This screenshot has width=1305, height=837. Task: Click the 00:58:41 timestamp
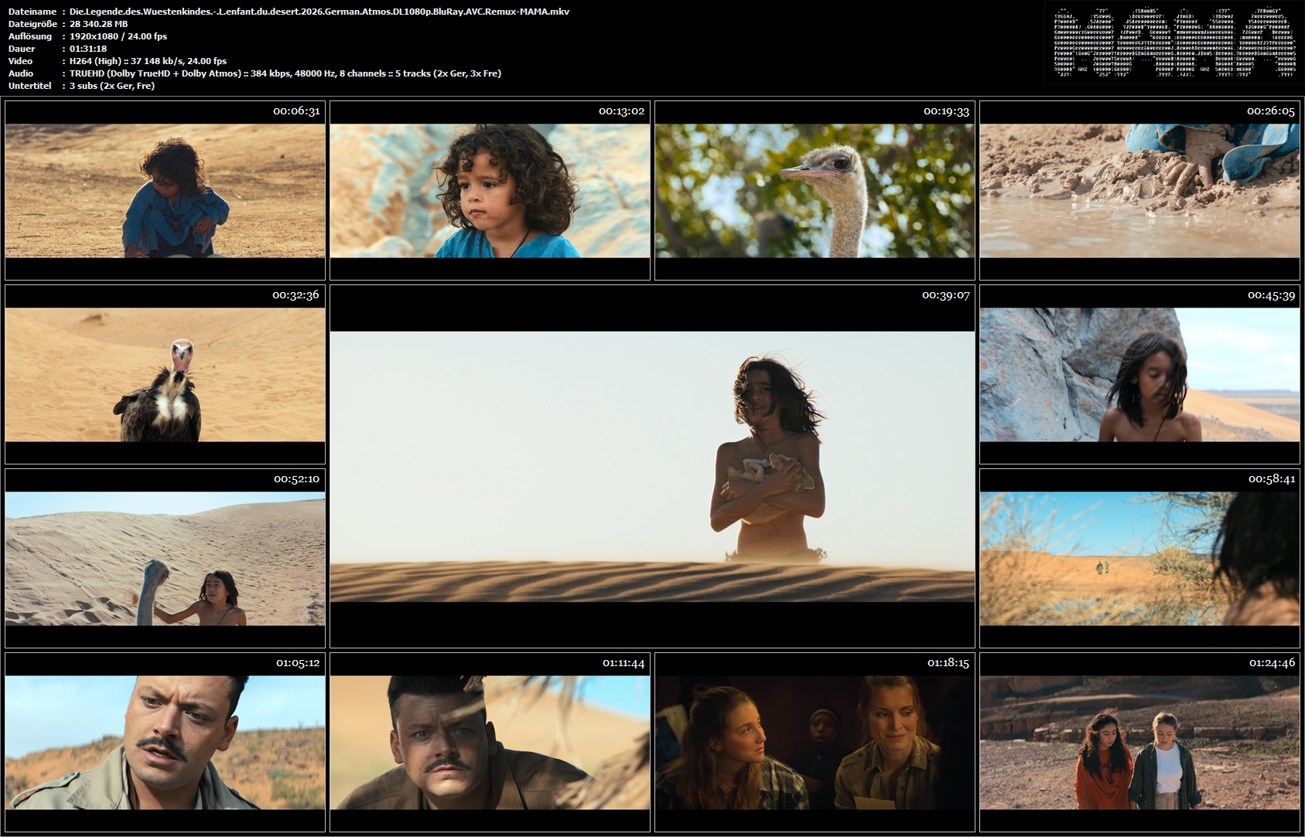pos(1271,479)
